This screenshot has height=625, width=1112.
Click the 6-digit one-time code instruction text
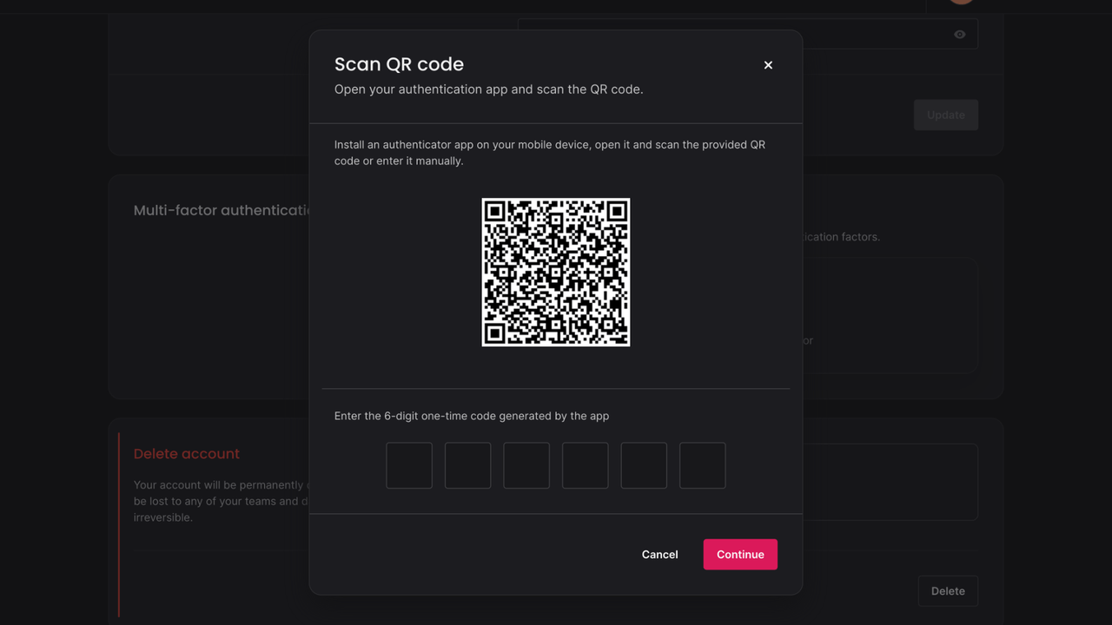pyautogui.click(x=472, y=416)
